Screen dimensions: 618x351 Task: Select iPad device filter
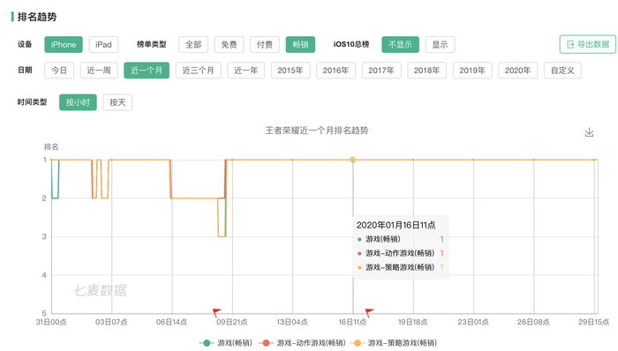[x=103, y=44]
